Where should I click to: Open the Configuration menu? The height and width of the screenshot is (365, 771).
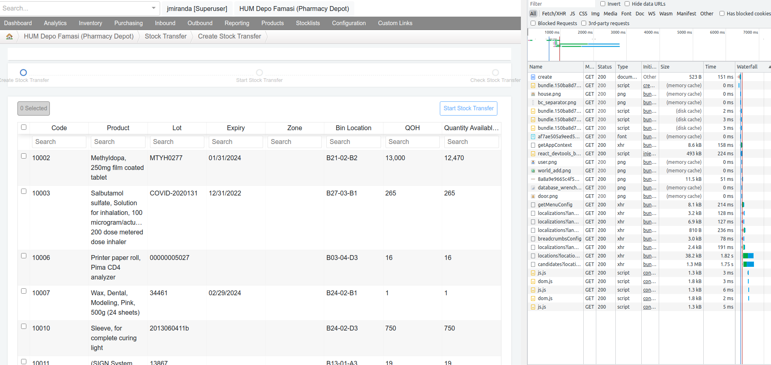click(349, 23)
